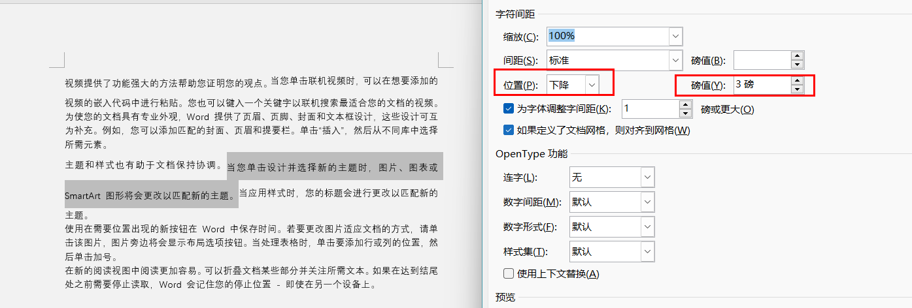This screenshot has width=912, height=308.
Task: Increase kerning 磅或更大 value with up arrow
Action: 685,104
